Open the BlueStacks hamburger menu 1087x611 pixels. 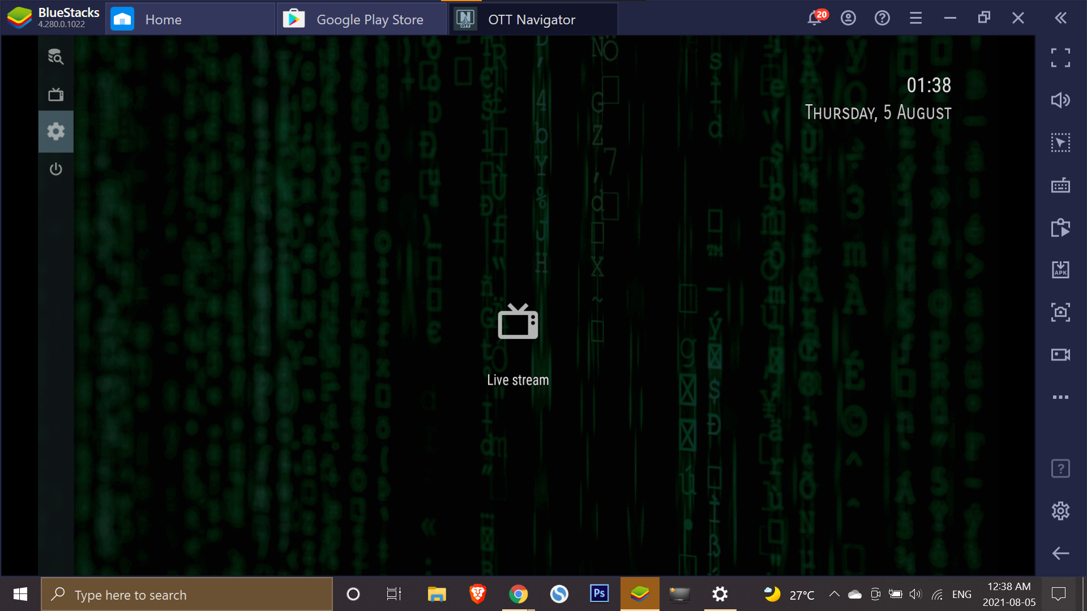pyautogui.click(x=916, y=18)
